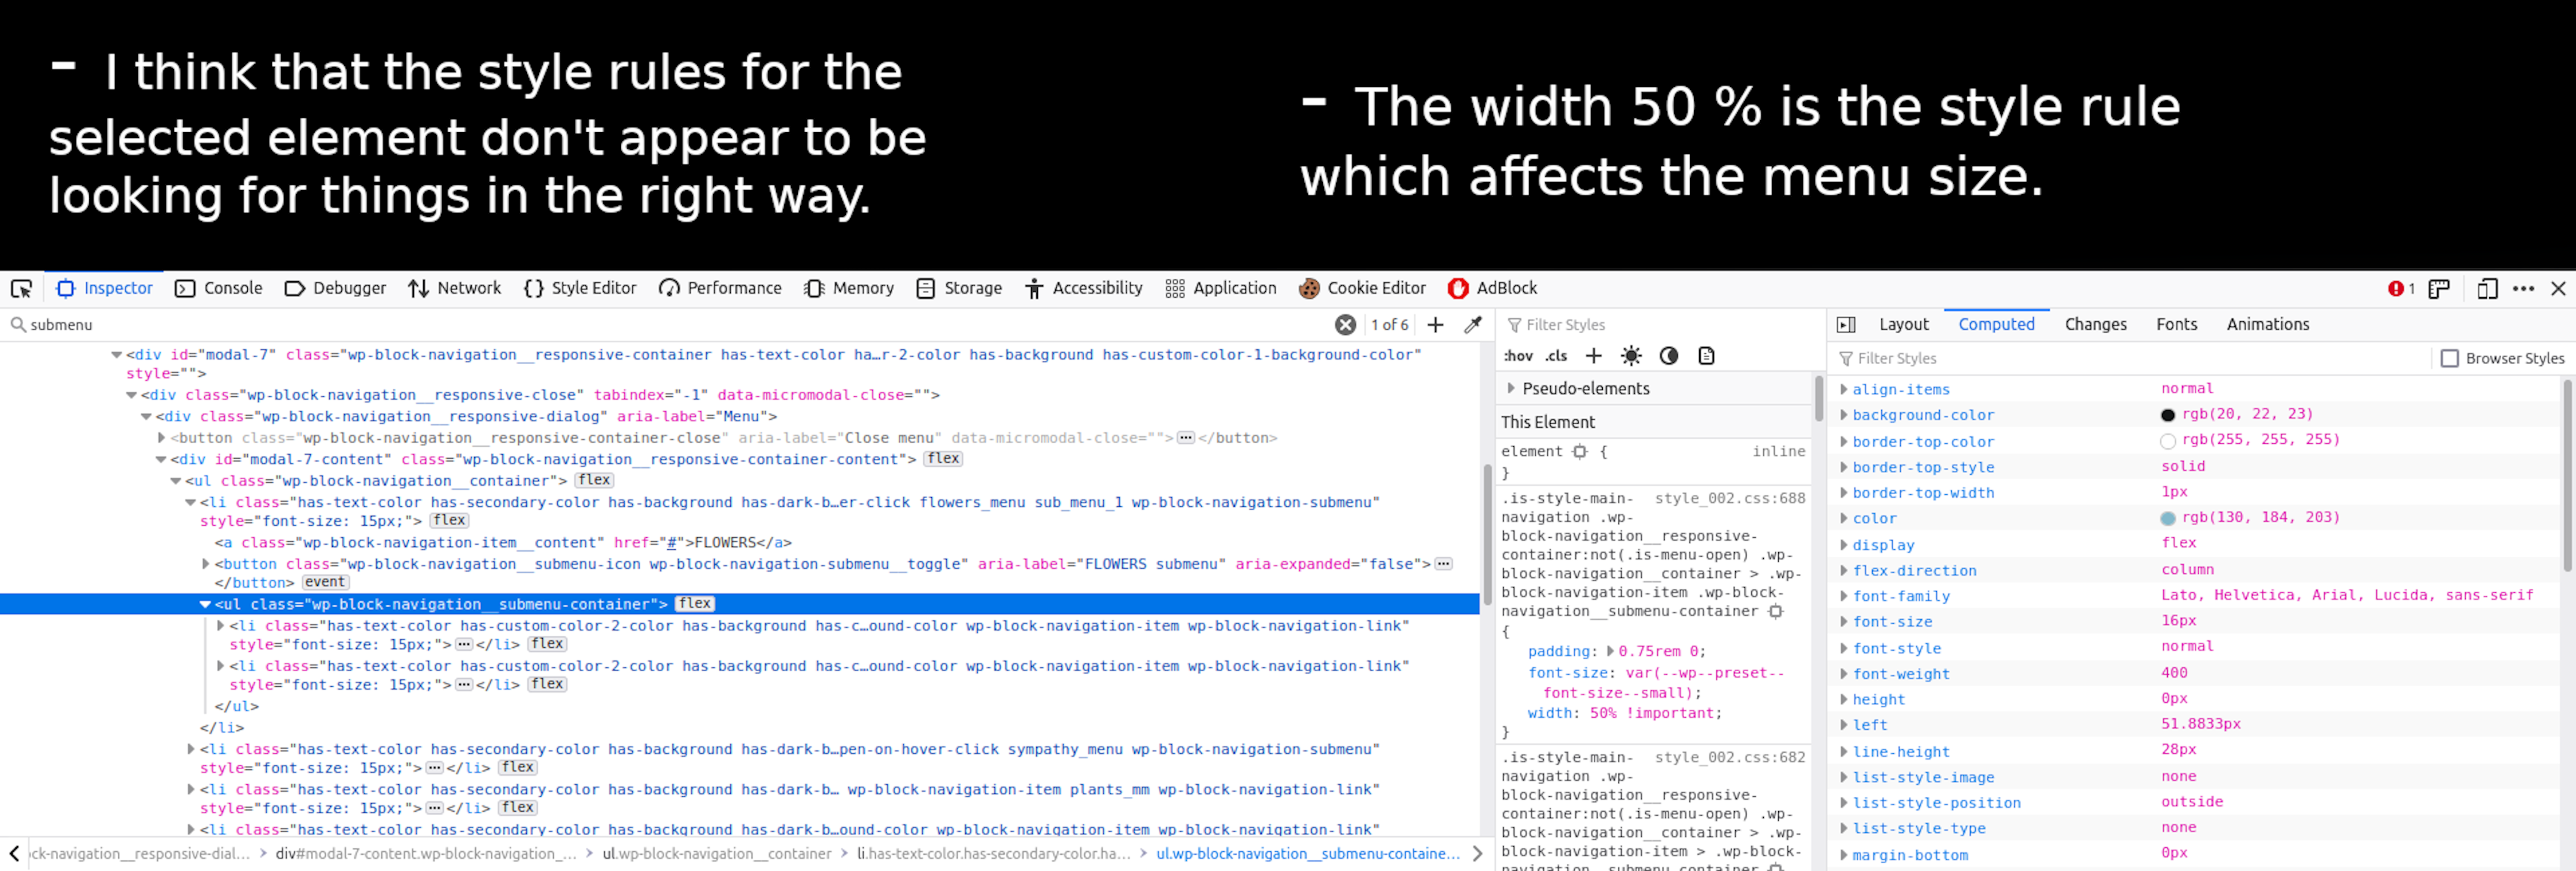Click the submenu HTML search field
The height and width of the screenshot is (871, 2576).
click(670, 325)
